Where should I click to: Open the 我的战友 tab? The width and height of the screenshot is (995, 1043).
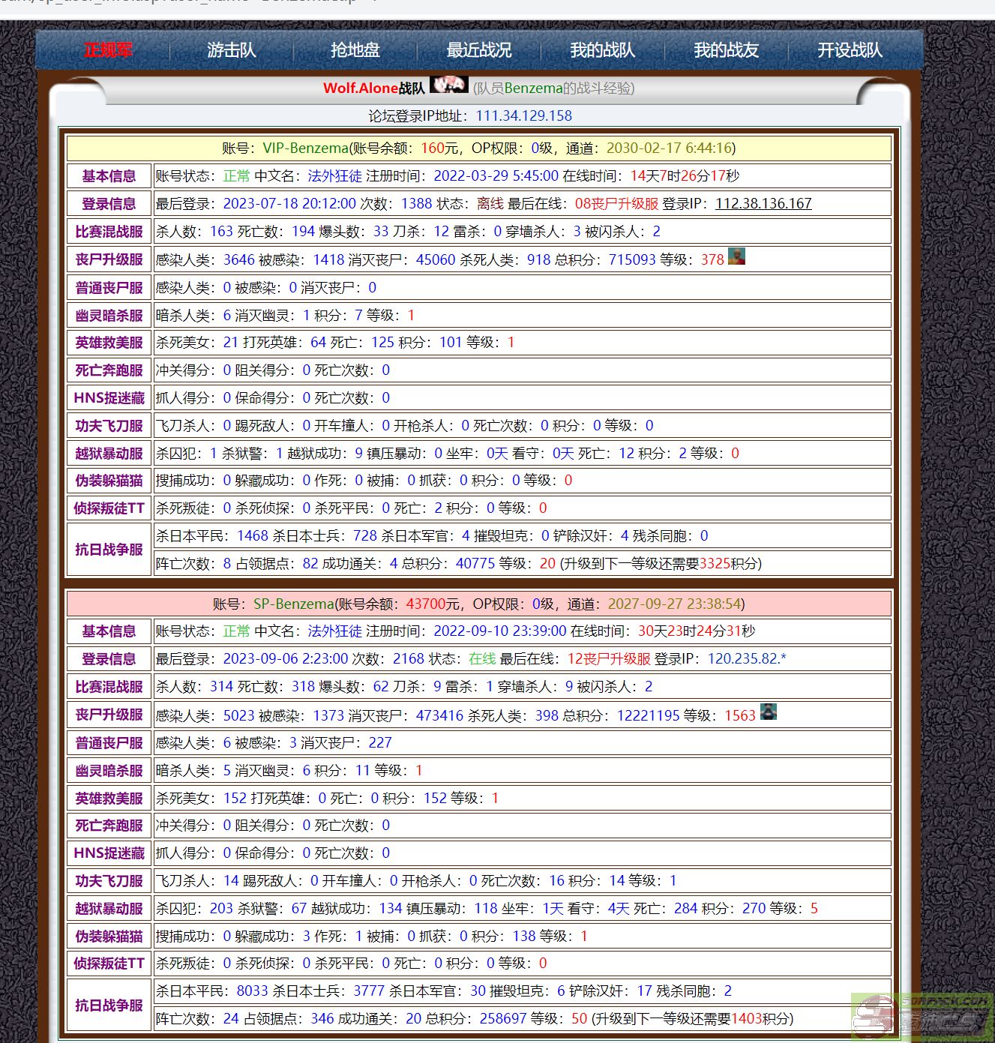pos(727,50)
